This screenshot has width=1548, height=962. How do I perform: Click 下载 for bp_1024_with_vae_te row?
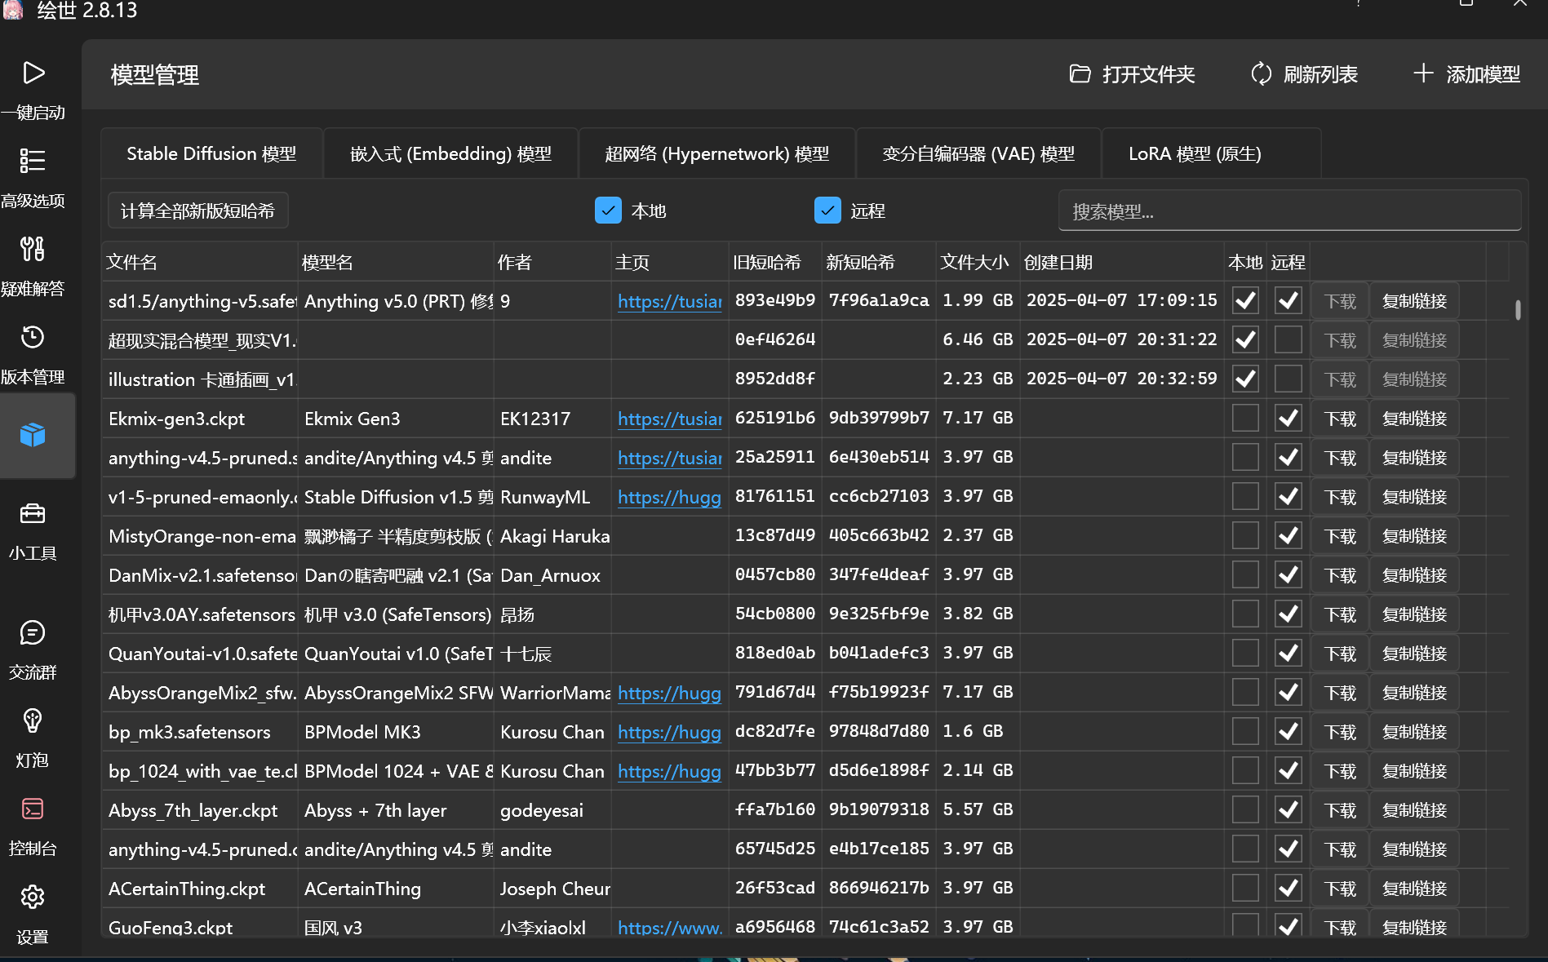(x=1339, y=771)
